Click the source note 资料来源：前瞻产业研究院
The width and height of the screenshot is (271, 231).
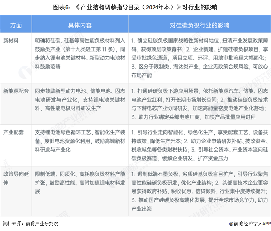coord(30,224)
